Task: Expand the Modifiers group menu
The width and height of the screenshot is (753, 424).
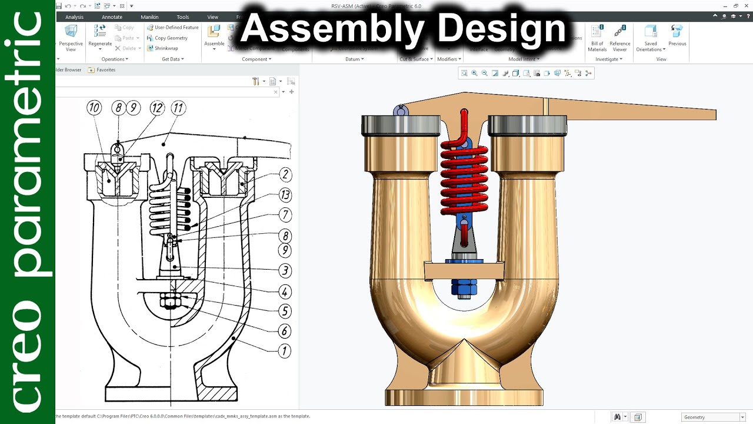Action: coord(449,59)
